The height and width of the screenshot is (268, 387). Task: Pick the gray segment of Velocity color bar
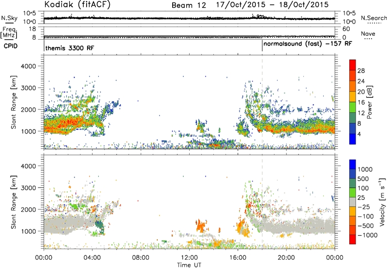tap(353, 202)
